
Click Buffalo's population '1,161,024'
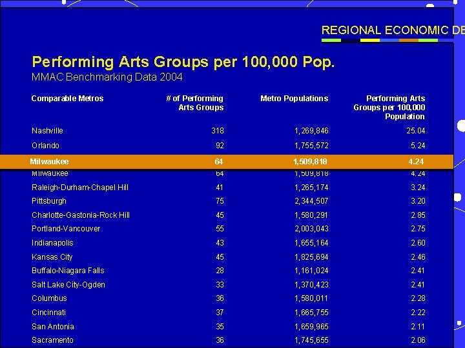[311, 271]
